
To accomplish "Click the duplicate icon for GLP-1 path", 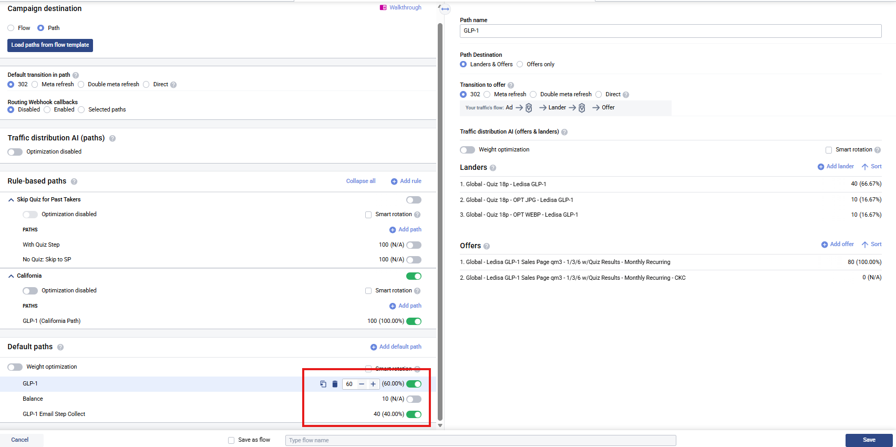I will [323, 384].
